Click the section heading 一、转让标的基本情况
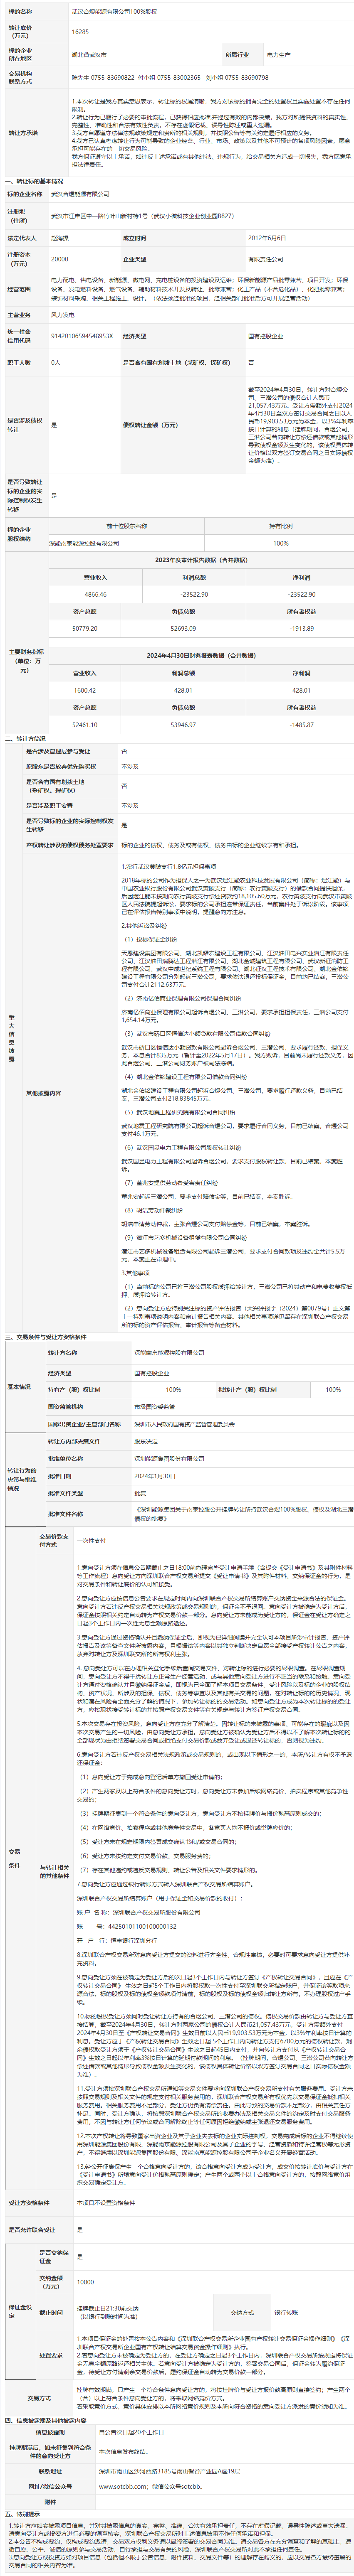 35,181
